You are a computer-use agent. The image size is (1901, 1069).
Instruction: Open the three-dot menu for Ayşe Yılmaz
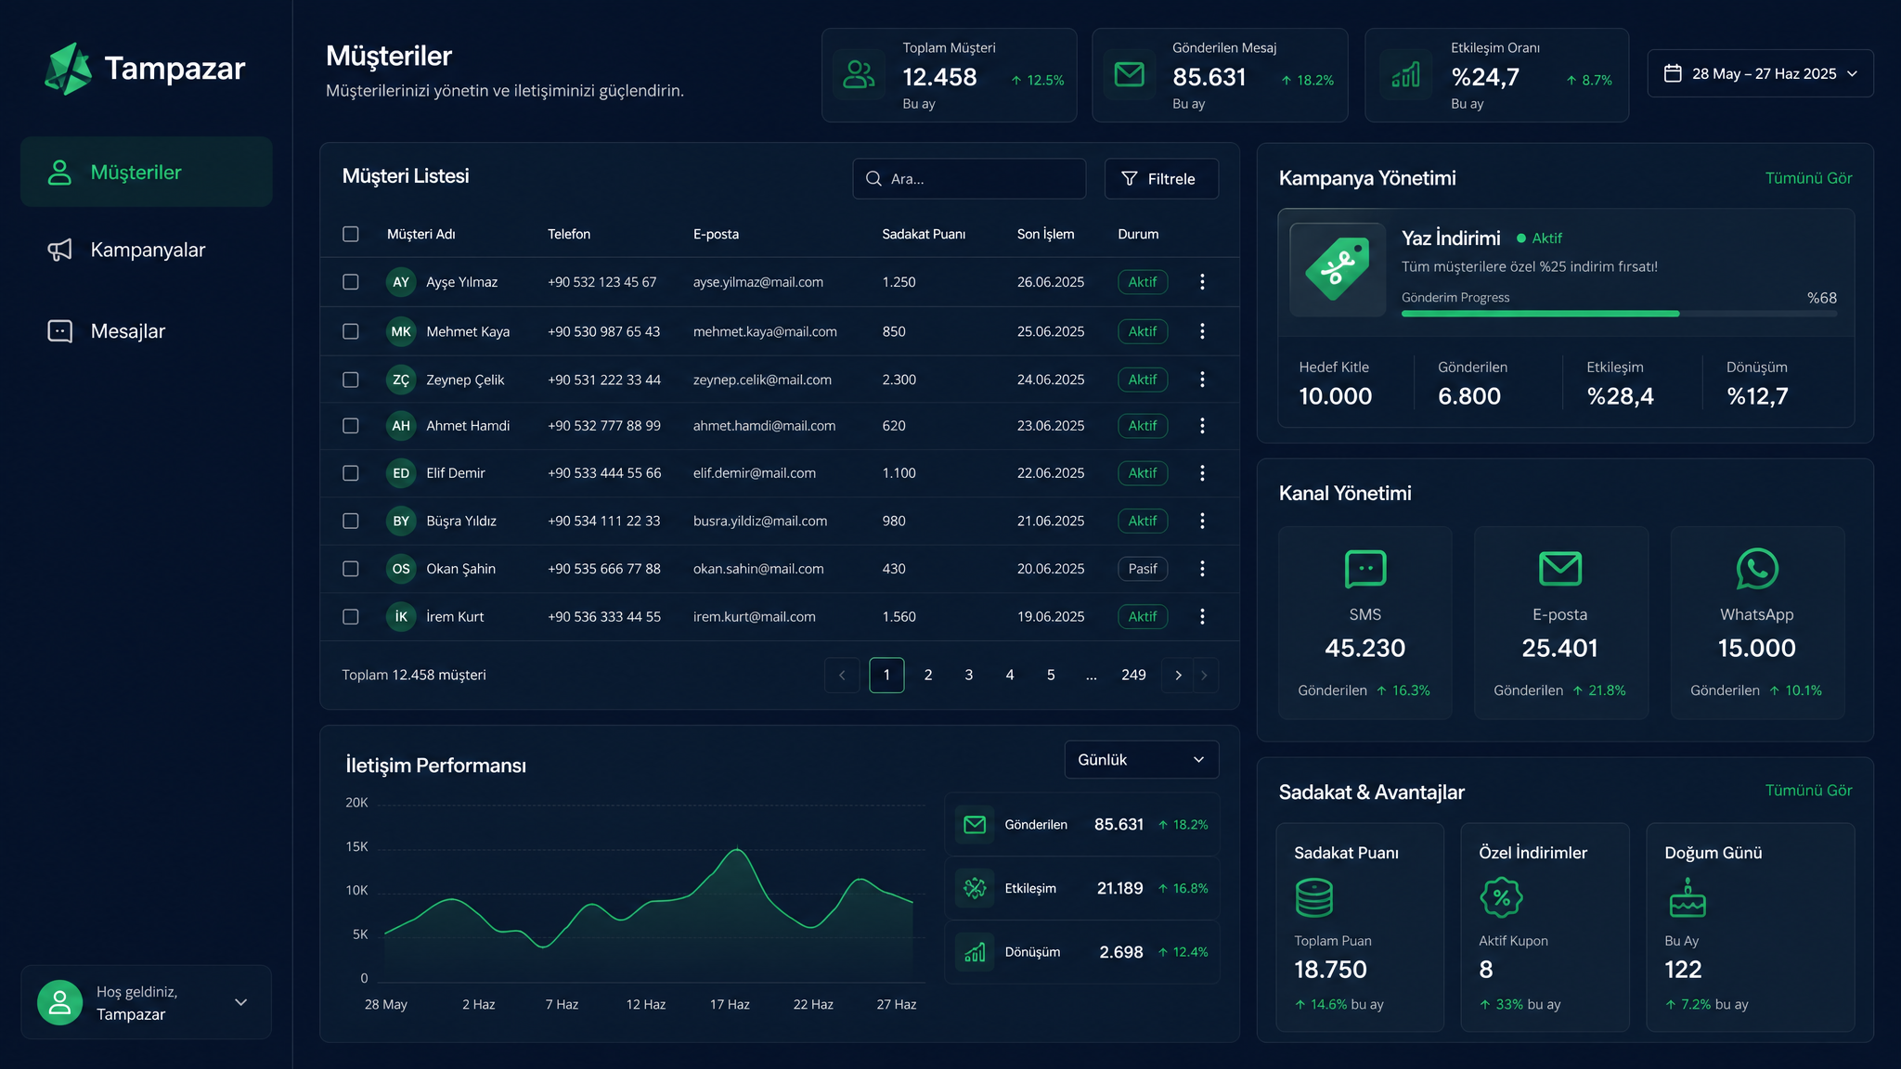coord(1202,282)
